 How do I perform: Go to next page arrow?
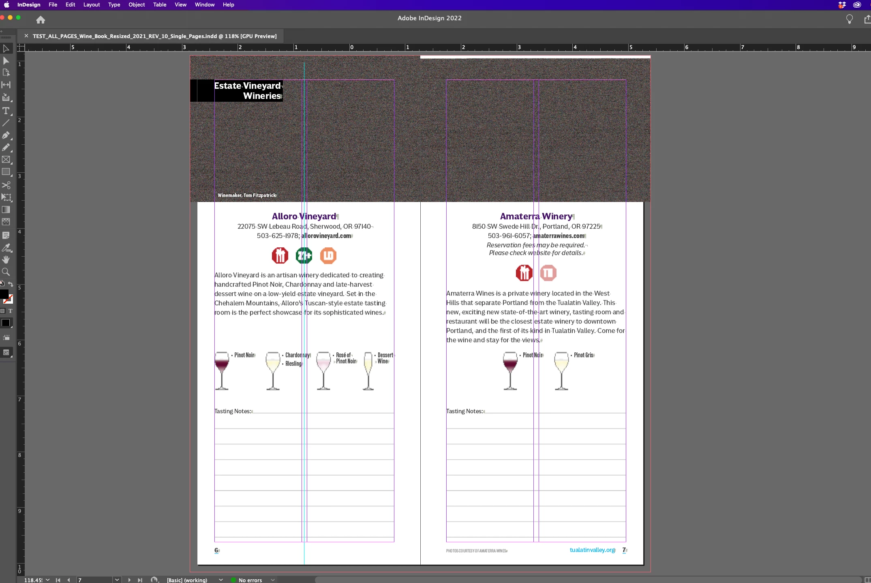coord(129,580)
